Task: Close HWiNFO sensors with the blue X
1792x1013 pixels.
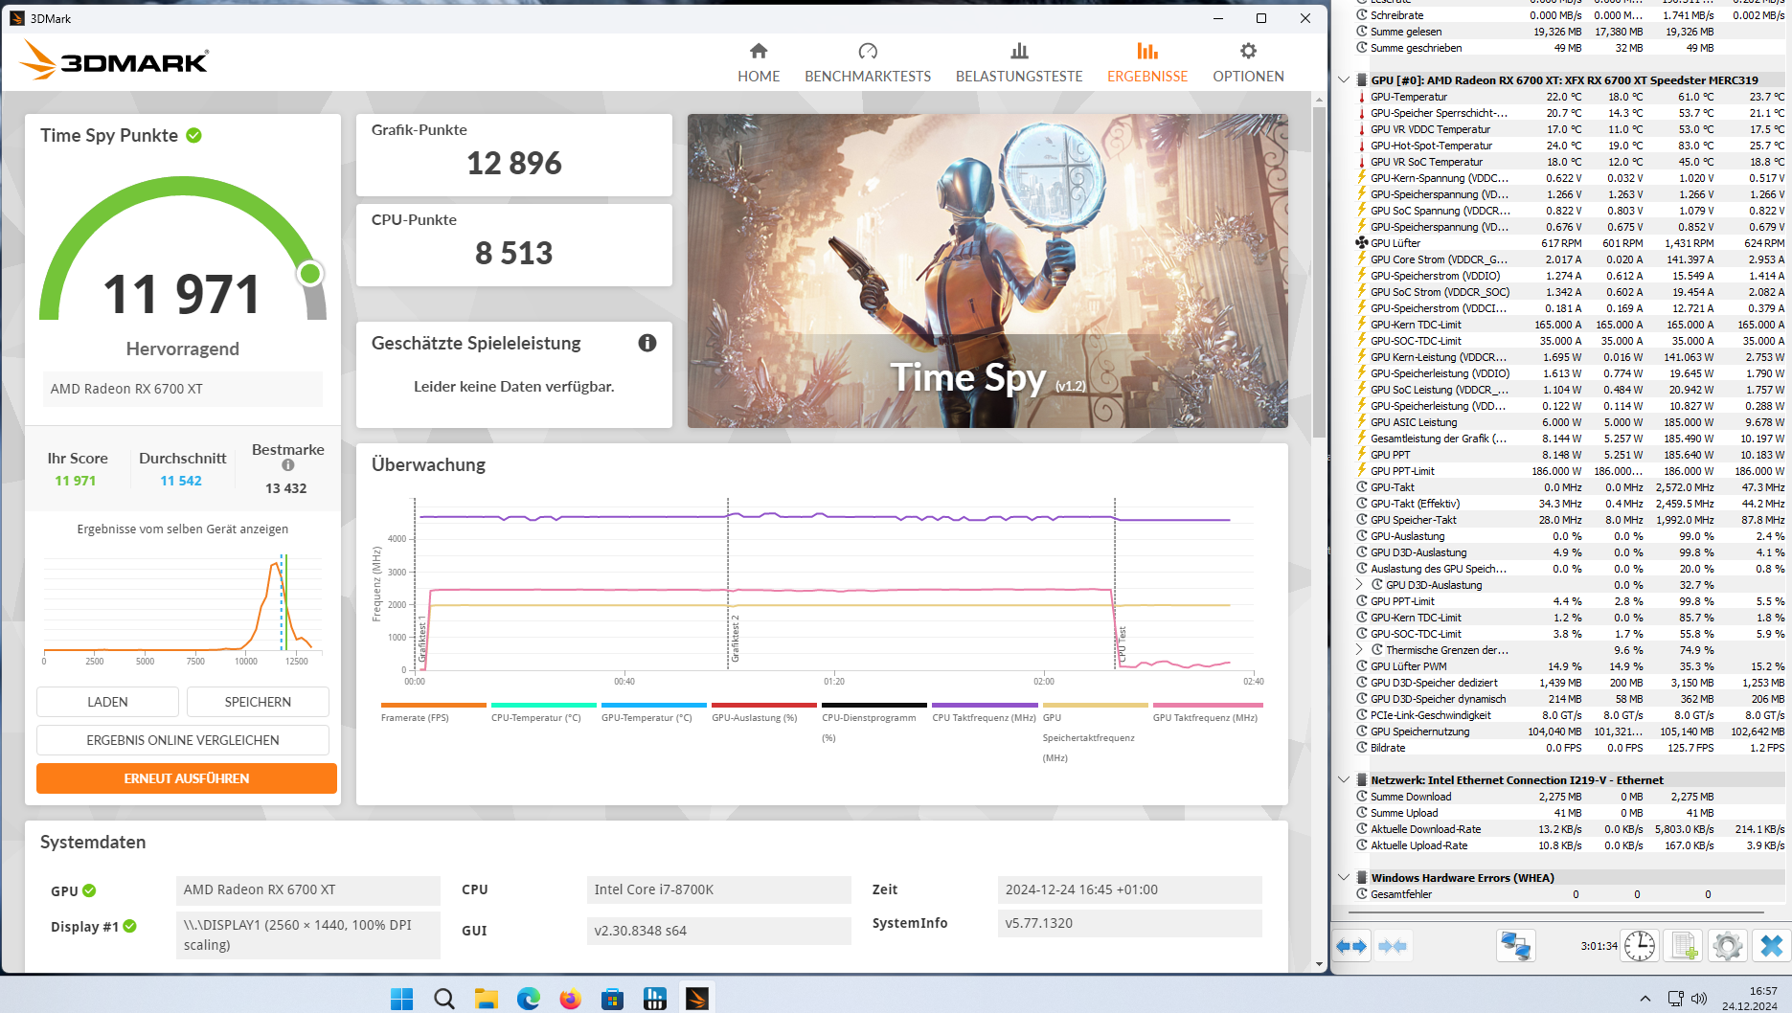Action: coord(1772,946)
